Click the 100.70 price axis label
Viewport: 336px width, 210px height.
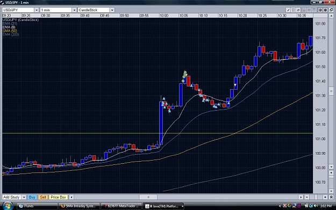[x=320, y=182]
